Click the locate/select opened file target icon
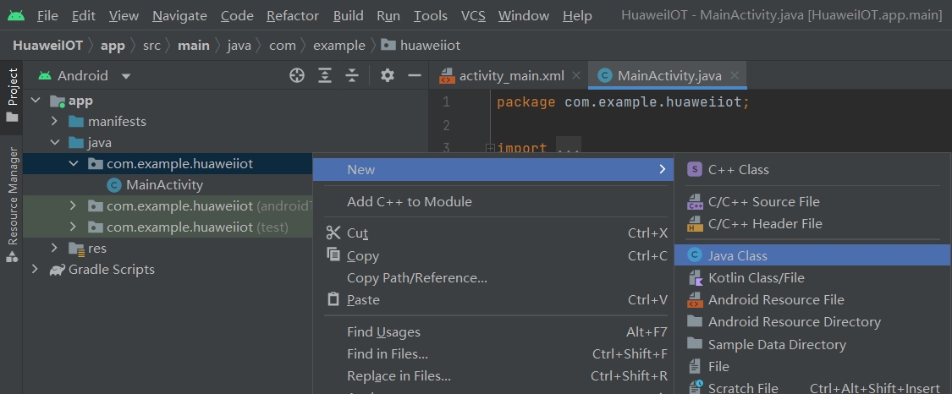The height and width of the screenshot is (394, 952). pyautogui.click(x=297, y=75)
